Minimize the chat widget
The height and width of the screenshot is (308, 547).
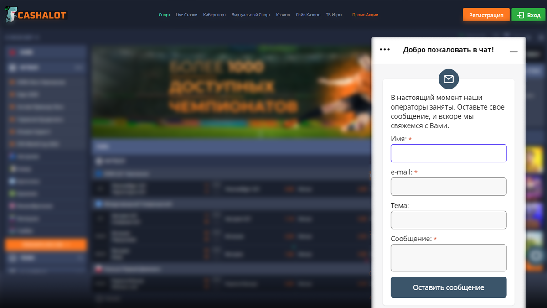[513, 52]
